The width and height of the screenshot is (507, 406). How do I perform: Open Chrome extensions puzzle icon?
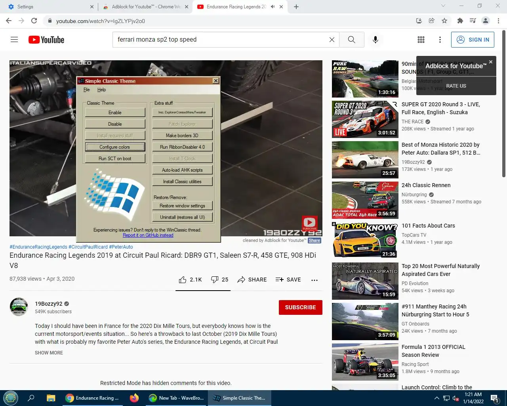pos(460,21)
